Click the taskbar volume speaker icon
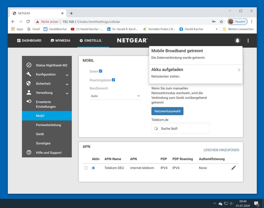 232,204
